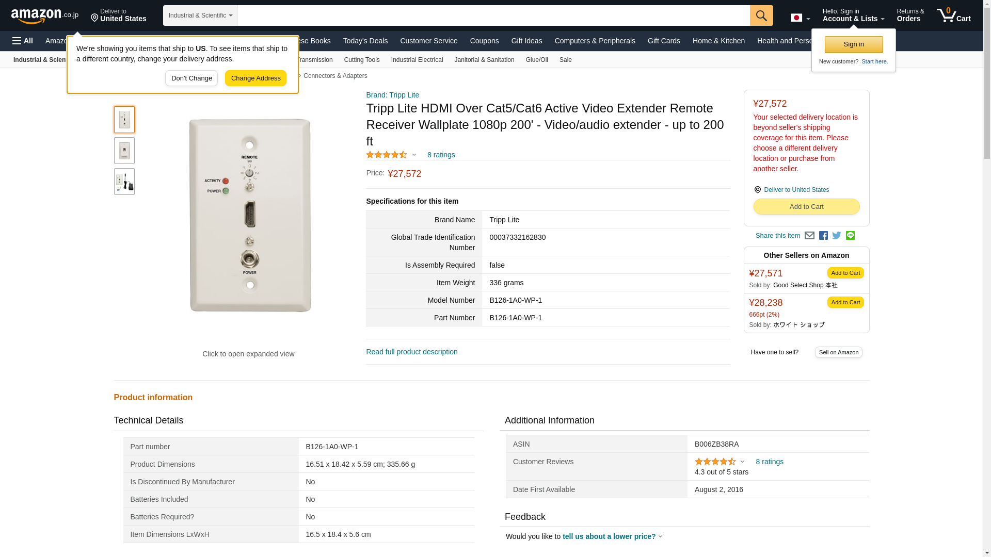Open the Japan flag language selector

click(x=800, y=18)
